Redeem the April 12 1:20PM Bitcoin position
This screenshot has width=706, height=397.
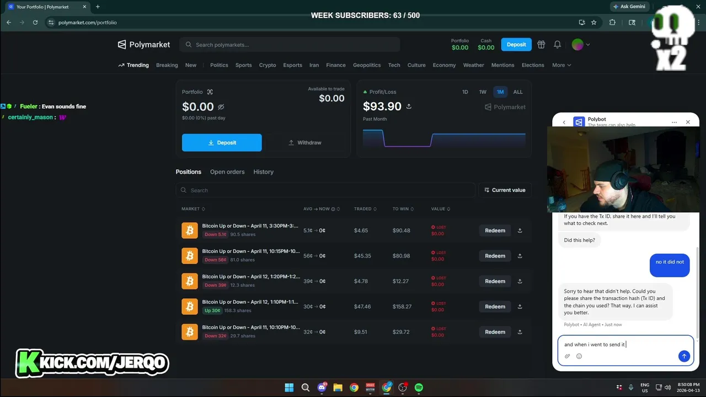pyautogui.click(x=495, y=281)
